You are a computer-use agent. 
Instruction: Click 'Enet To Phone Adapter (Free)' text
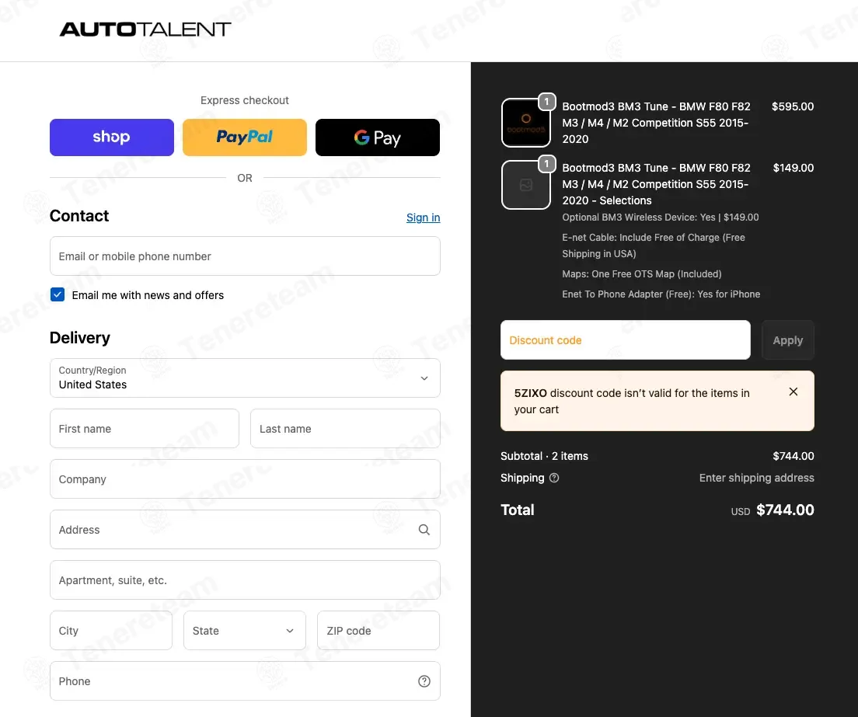click(628, 294)
